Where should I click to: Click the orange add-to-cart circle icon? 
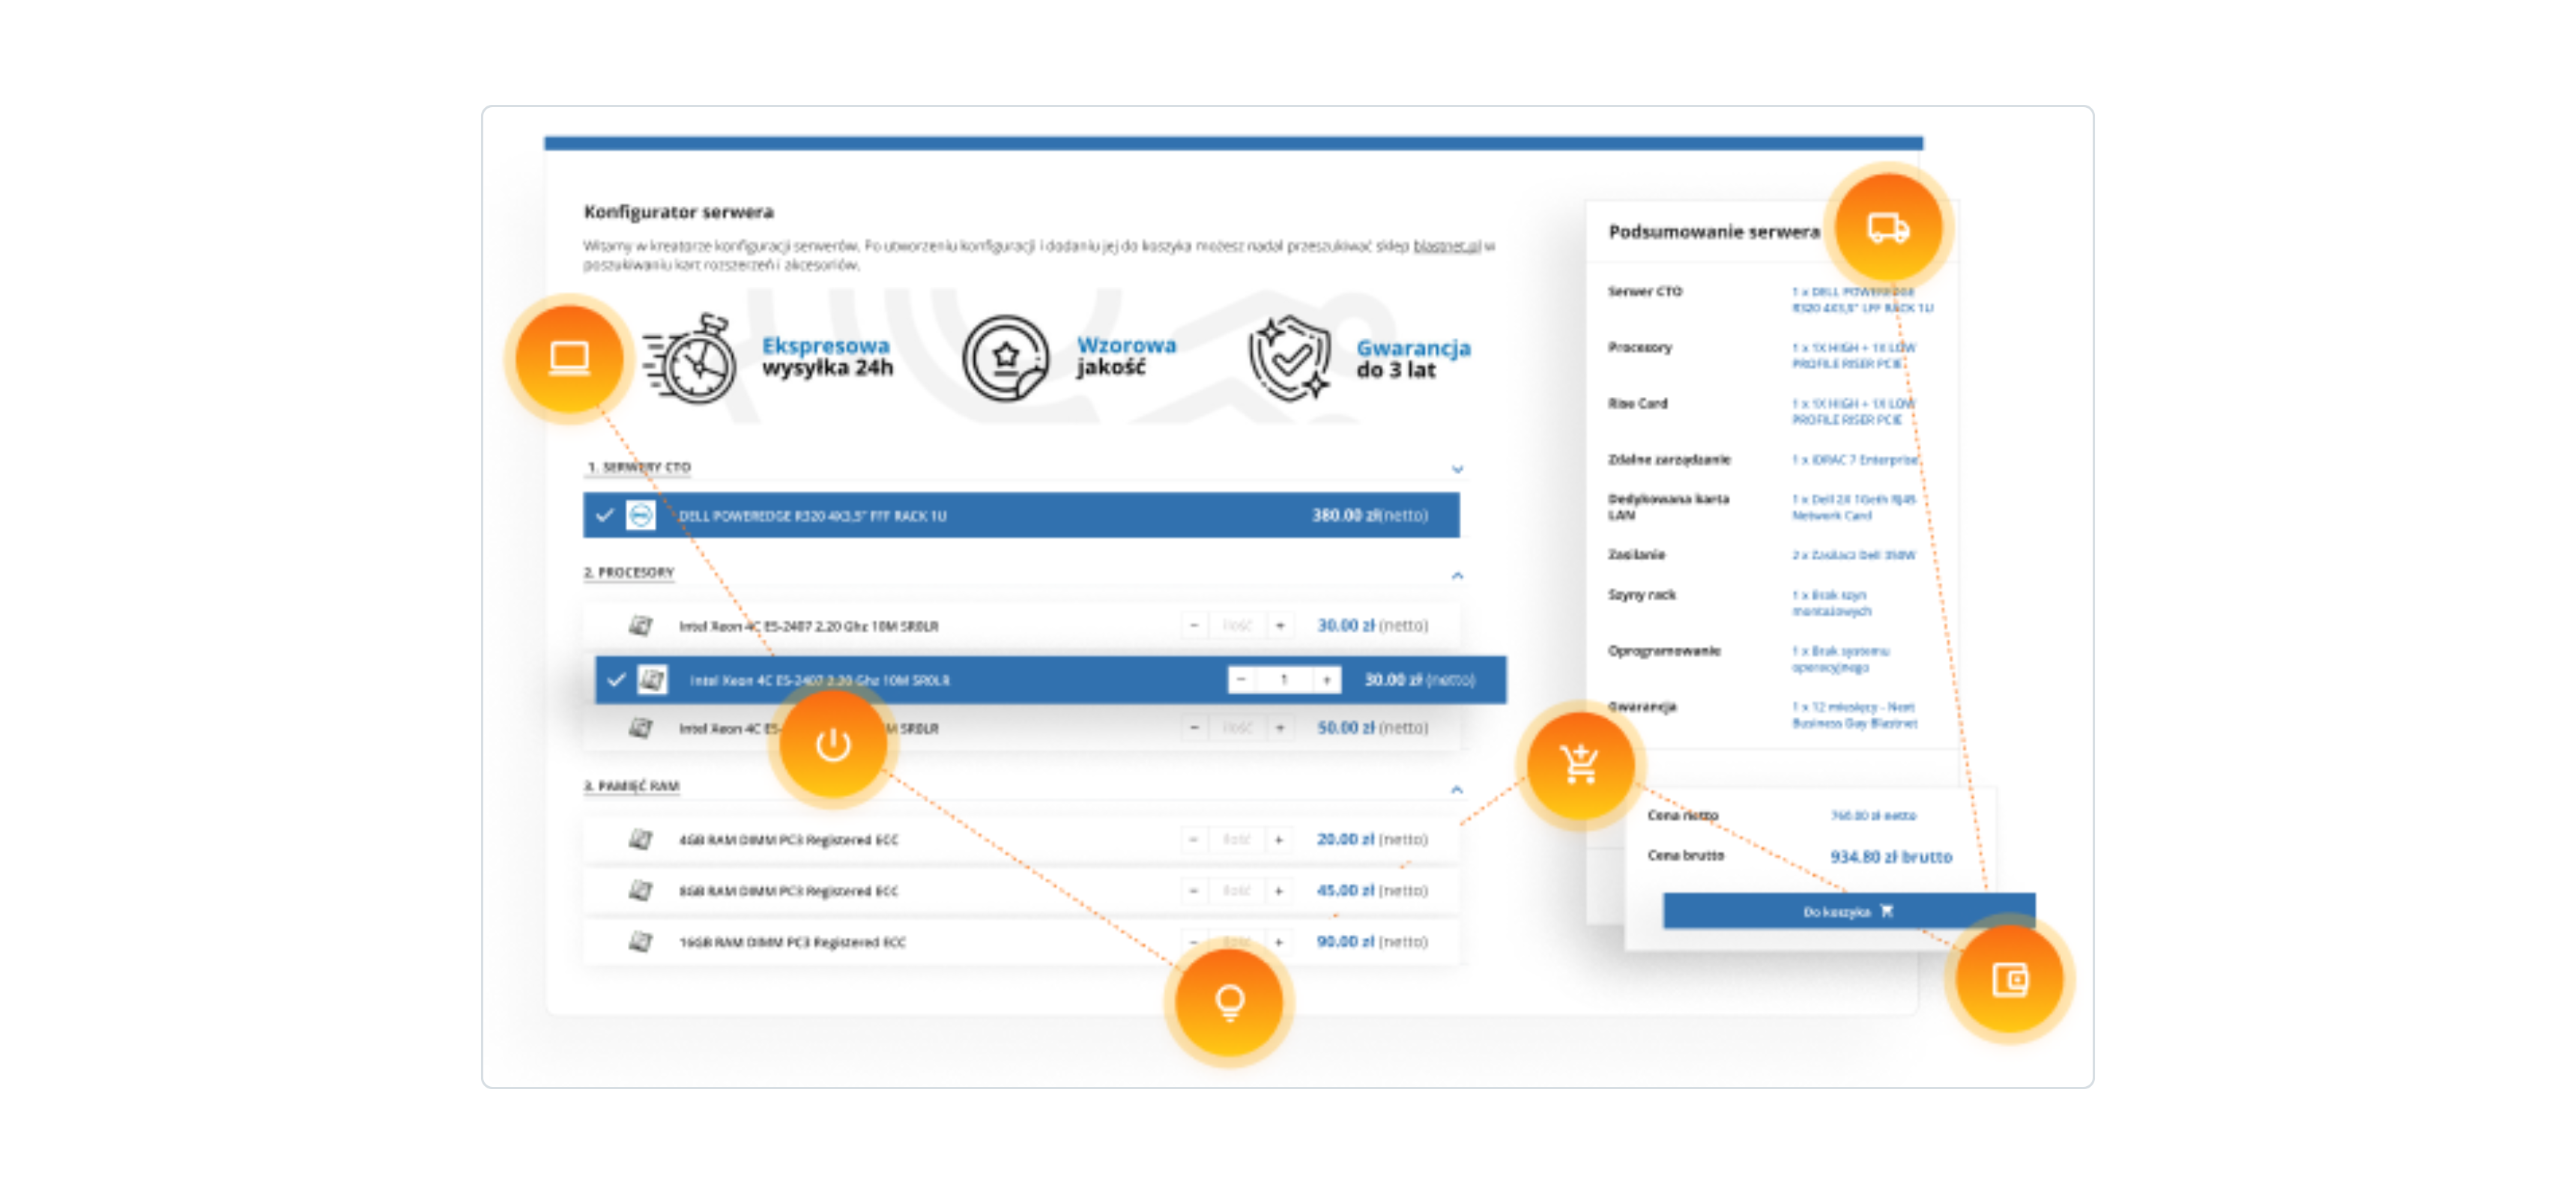(1580, 765)
